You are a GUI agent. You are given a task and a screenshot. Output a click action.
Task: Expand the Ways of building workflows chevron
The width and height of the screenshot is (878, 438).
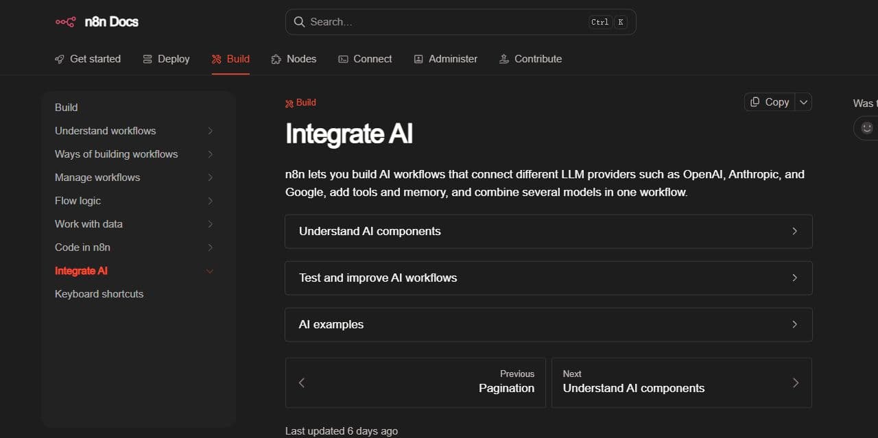click(210, 154)
